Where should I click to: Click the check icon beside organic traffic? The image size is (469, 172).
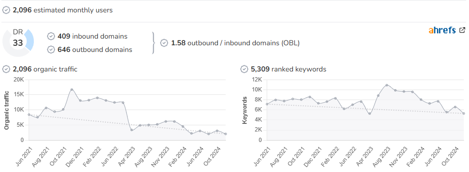6,69
